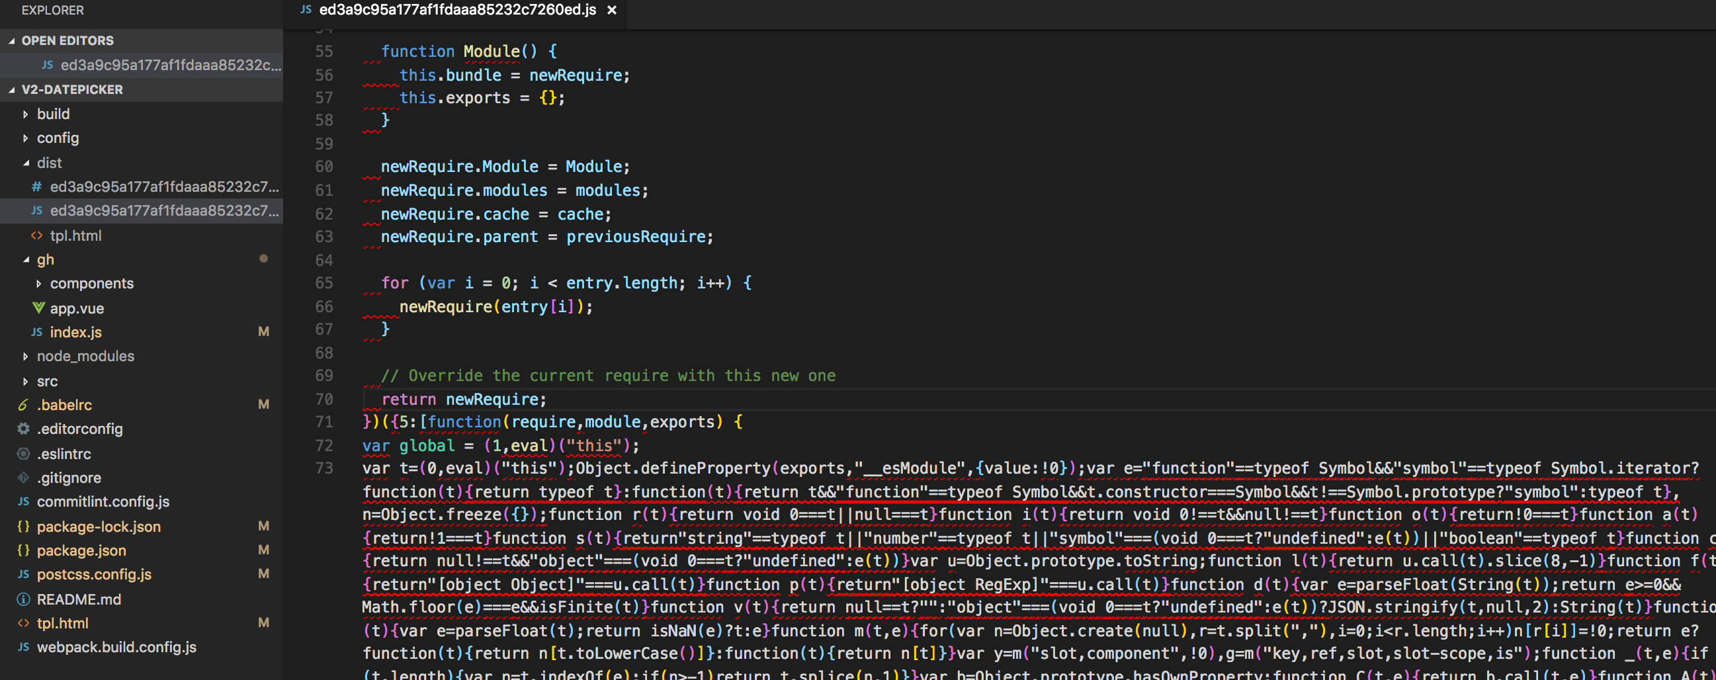1716x680 pixels.
Task: Open index.js from the explorer
Action: point(75,331)
